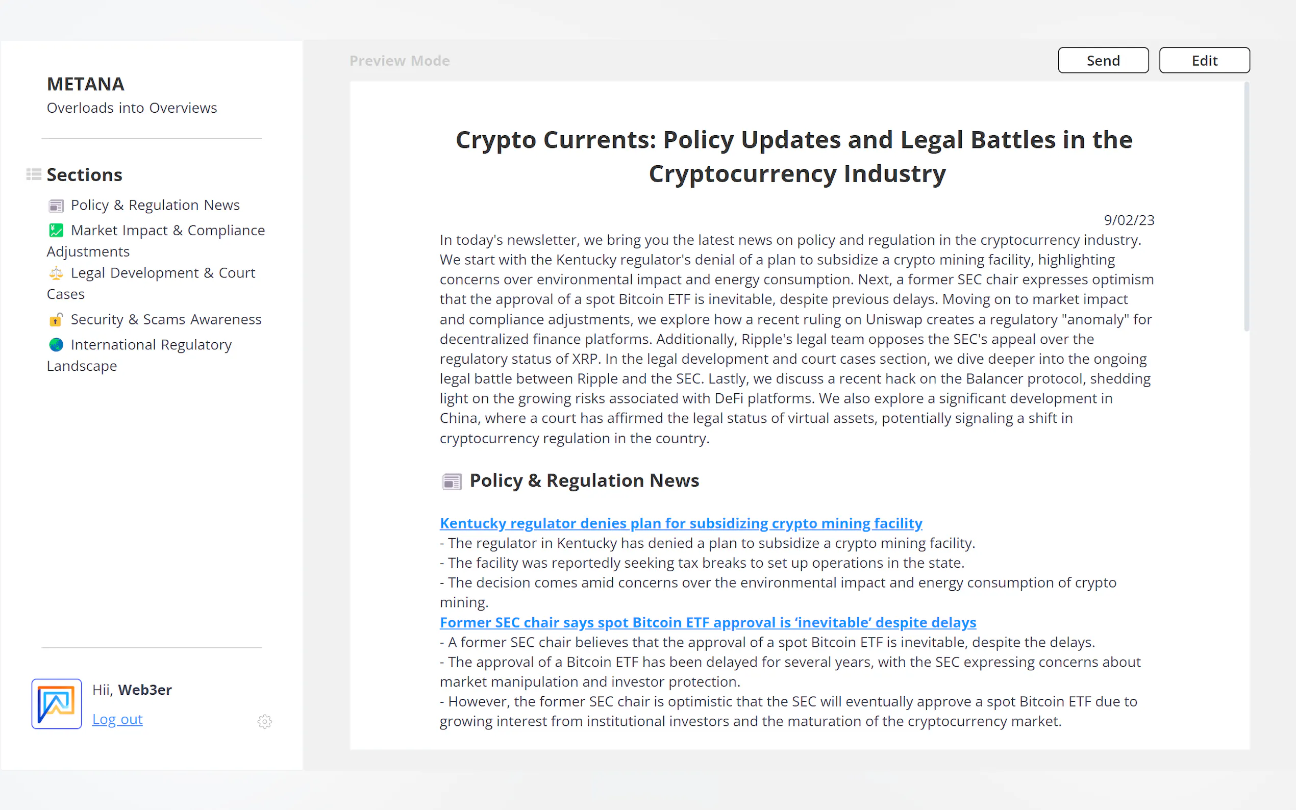Click the newspaper icon in the article heading
This screenshot has height=810, width=1296.
(x=452, y=482)
